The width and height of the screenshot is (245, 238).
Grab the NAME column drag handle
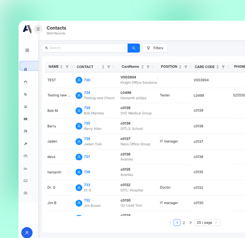(71, 67)
